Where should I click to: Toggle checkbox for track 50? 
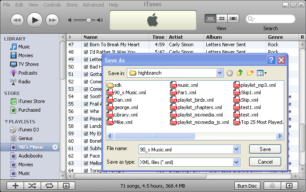point(86,67)
